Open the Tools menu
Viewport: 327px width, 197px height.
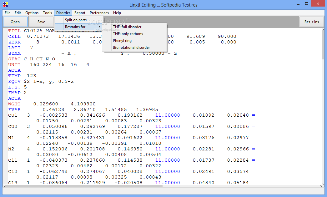tap(47, 13)
